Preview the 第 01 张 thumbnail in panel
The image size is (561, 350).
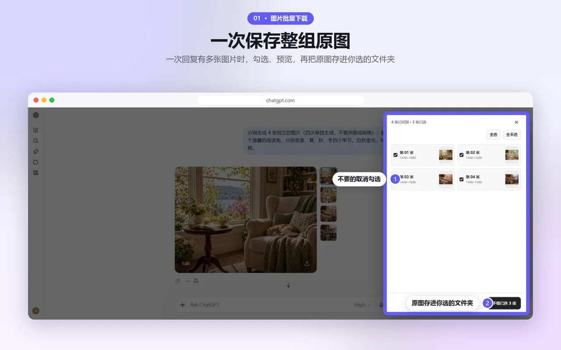pyautogui.click(x=446, y=155)
